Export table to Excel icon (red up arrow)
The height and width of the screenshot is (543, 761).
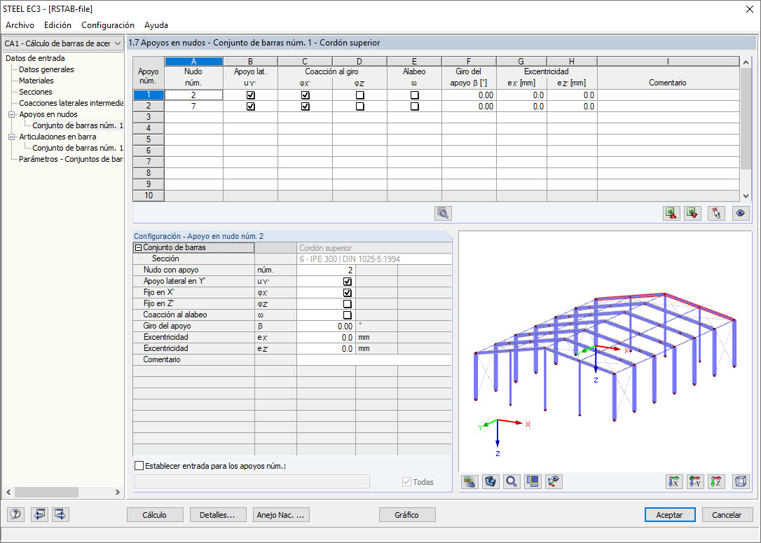click(671, 214)
